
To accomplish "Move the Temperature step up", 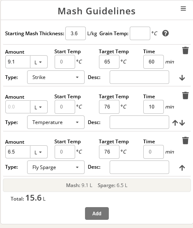I will pos(175,123).
